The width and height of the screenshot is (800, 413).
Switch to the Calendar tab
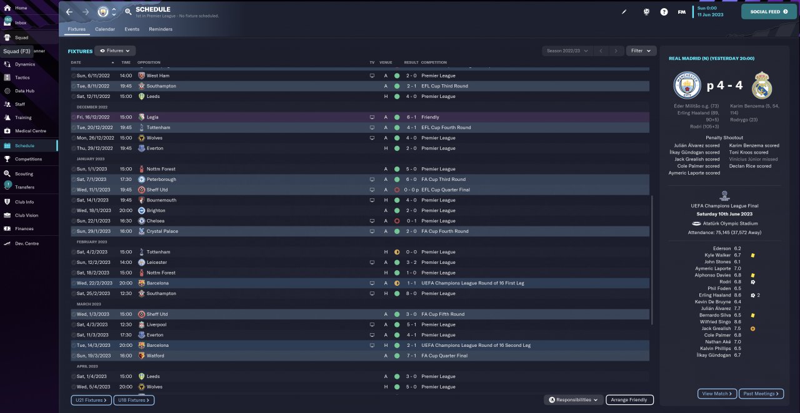(105, 29)
